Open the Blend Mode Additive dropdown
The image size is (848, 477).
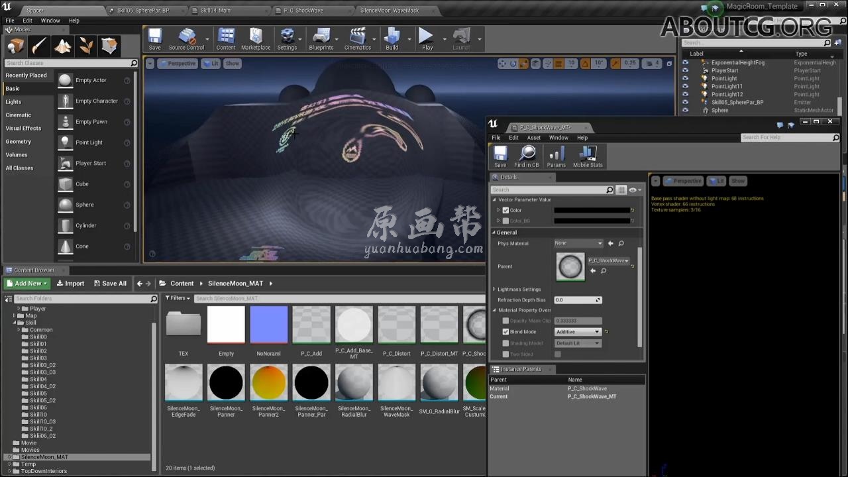pyautogui.click(x=578, y=332)
